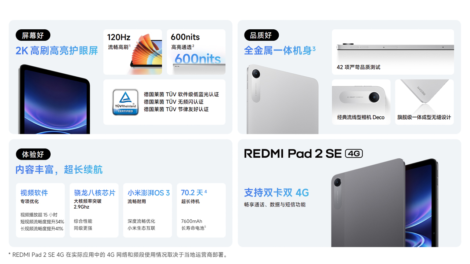Click the TÜV Rheinland certified badge

[125, 102]
